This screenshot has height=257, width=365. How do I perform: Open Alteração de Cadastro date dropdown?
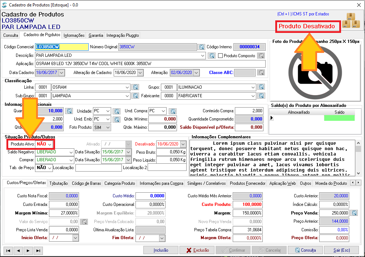click(x=140, y=73)
